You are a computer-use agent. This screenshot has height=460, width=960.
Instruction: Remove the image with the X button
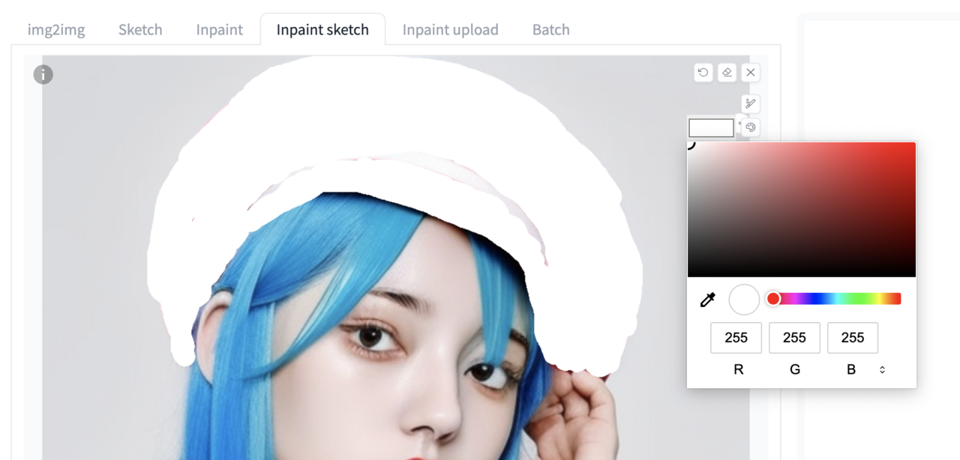[x=750, y=73]
